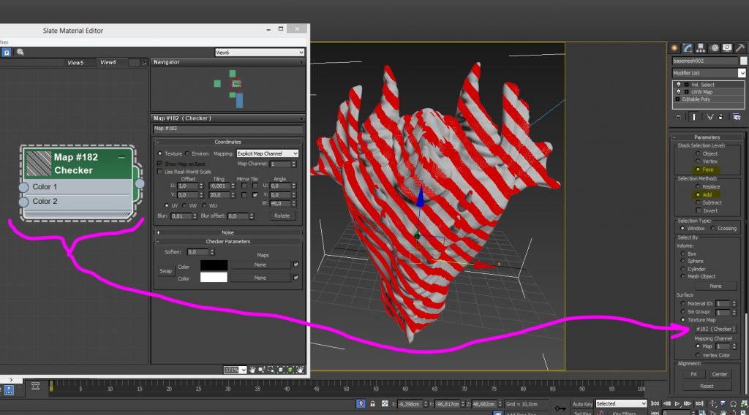Switch to the View5 tab
Viewport: 749px width, 415px height.
point(75,63)
